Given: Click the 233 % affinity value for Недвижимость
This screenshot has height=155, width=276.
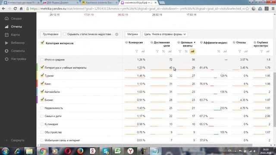Looking at the screenshot, I should click(x=223, y=108).
